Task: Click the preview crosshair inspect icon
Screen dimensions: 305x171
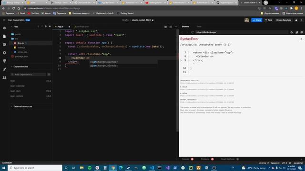Action: 292,32
